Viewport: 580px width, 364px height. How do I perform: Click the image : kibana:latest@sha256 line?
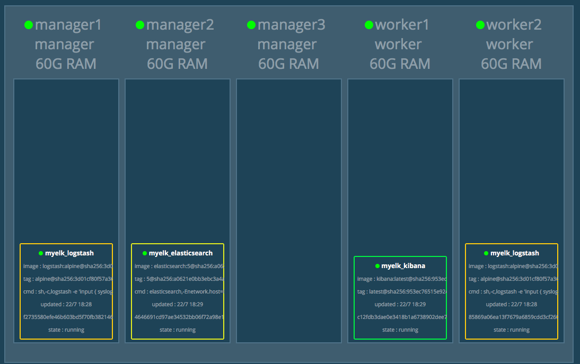402,279
